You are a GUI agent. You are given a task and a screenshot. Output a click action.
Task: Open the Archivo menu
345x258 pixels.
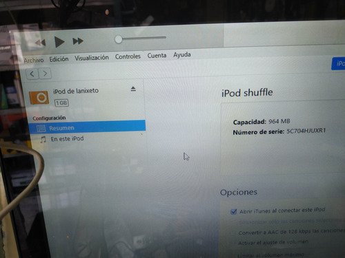(34, 60)
